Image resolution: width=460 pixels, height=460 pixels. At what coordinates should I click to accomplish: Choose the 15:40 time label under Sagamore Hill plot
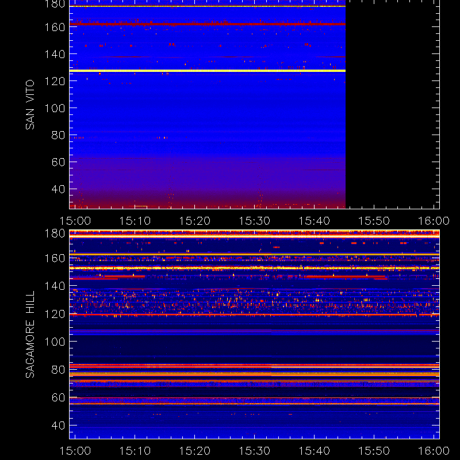click(314, 451)
